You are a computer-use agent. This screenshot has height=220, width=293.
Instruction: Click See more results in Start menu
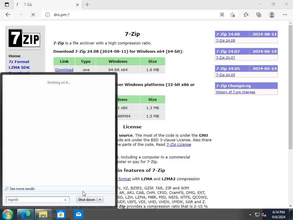(59, 189)
